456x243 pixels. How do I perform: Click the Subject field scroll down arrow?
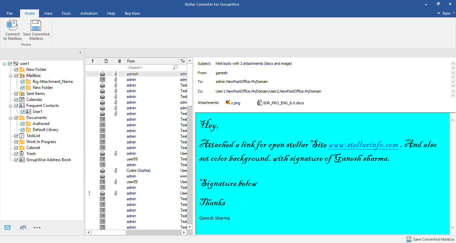pyautogui.click(x=453, y=68)
